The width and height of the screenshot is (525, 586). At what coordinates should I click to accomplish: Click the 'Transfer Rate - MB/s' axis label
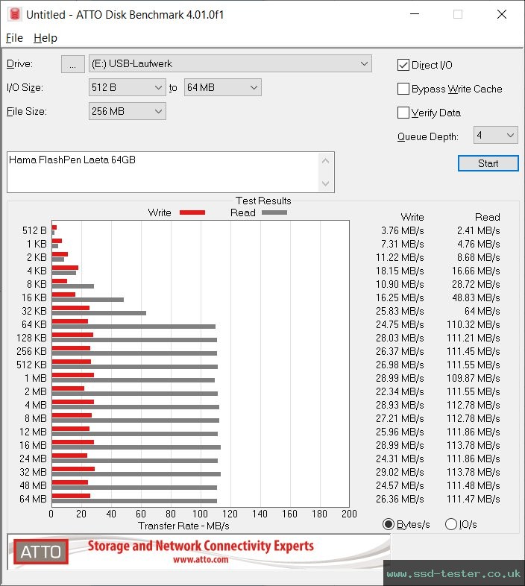(183, 526)
